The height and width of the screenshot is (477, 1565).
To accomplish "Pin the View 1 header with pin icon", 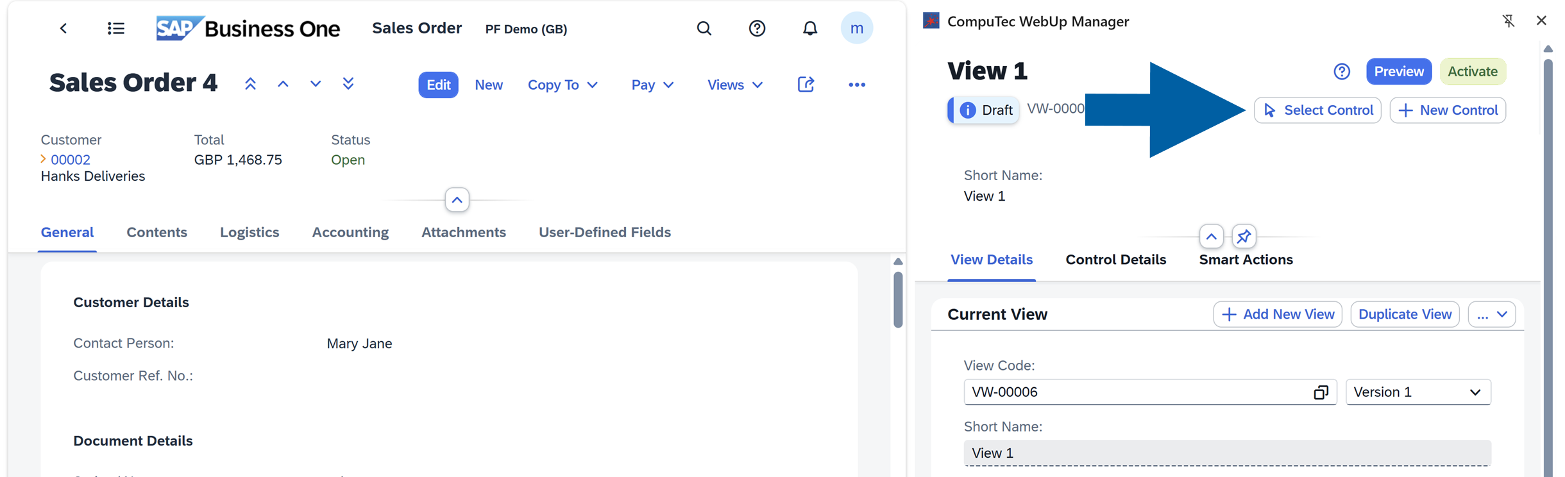I will 1244,237.
